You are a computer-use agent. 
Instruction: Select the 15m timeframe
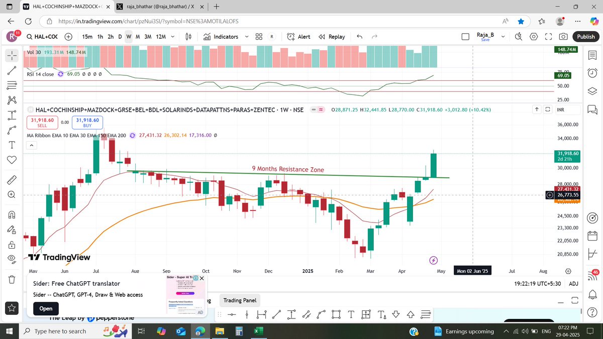[87, 37]
